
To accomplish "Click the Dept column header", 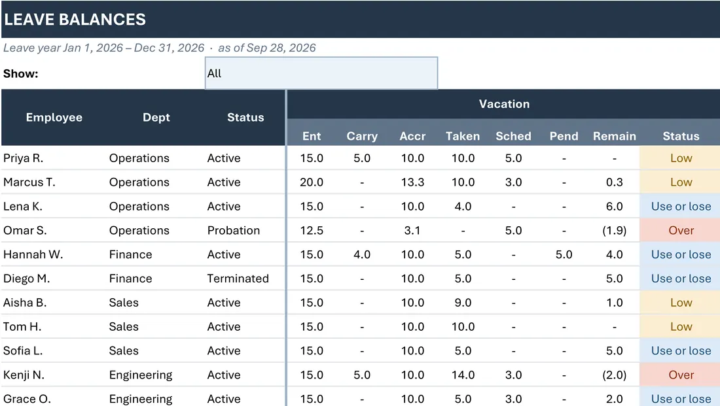I will click(x=156, y=118).
